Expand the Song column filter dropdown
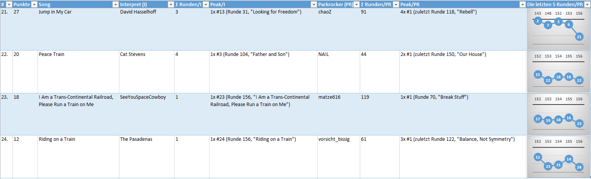Viewport: 591px width, 179px height. coord(115,4)
